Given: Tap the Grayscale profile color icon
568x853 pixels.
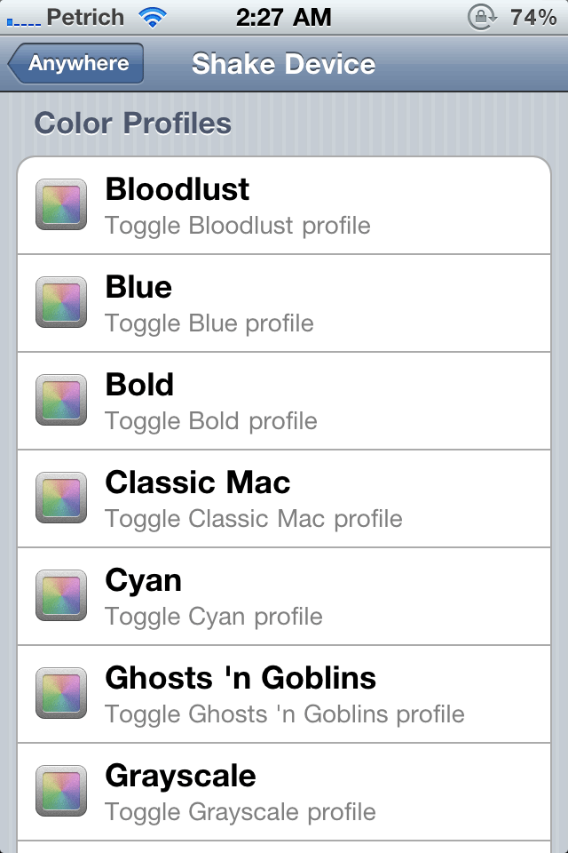Looking at the screenshot, I should click(61, 792).
